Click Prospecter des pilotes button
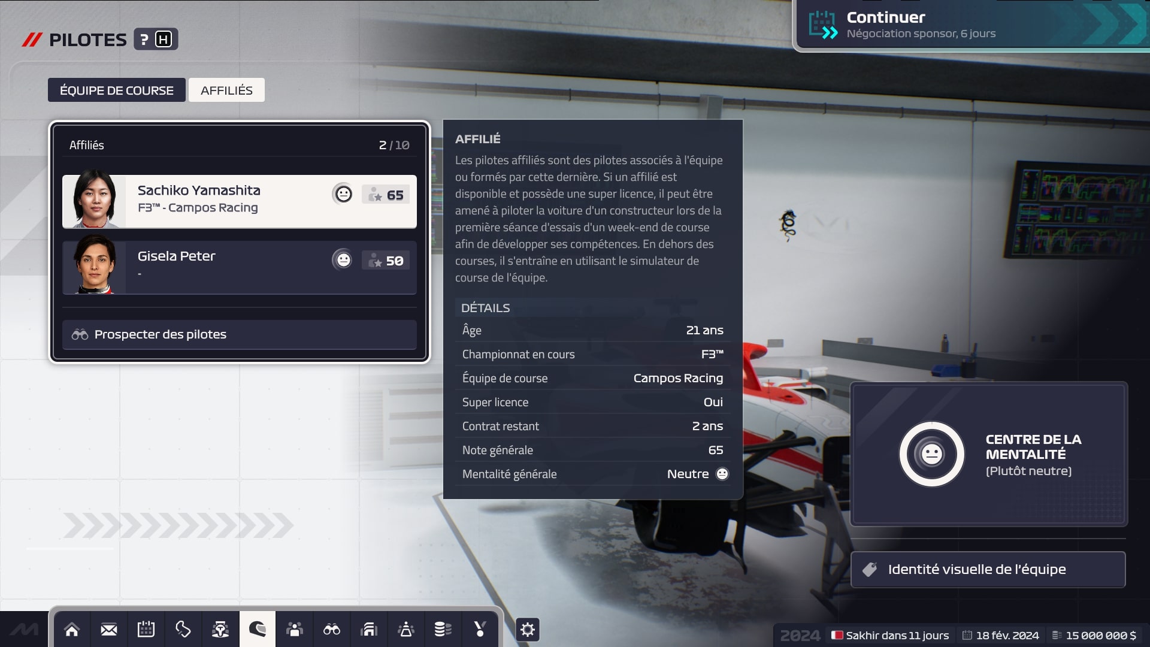Screen dimensions: 1150x647 pyautogui.click(x=240, y=333)
